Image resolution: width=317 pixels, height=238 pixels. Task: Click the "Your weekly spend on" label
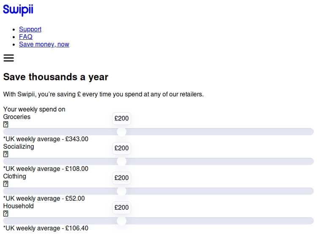click(x=34, y=109)
